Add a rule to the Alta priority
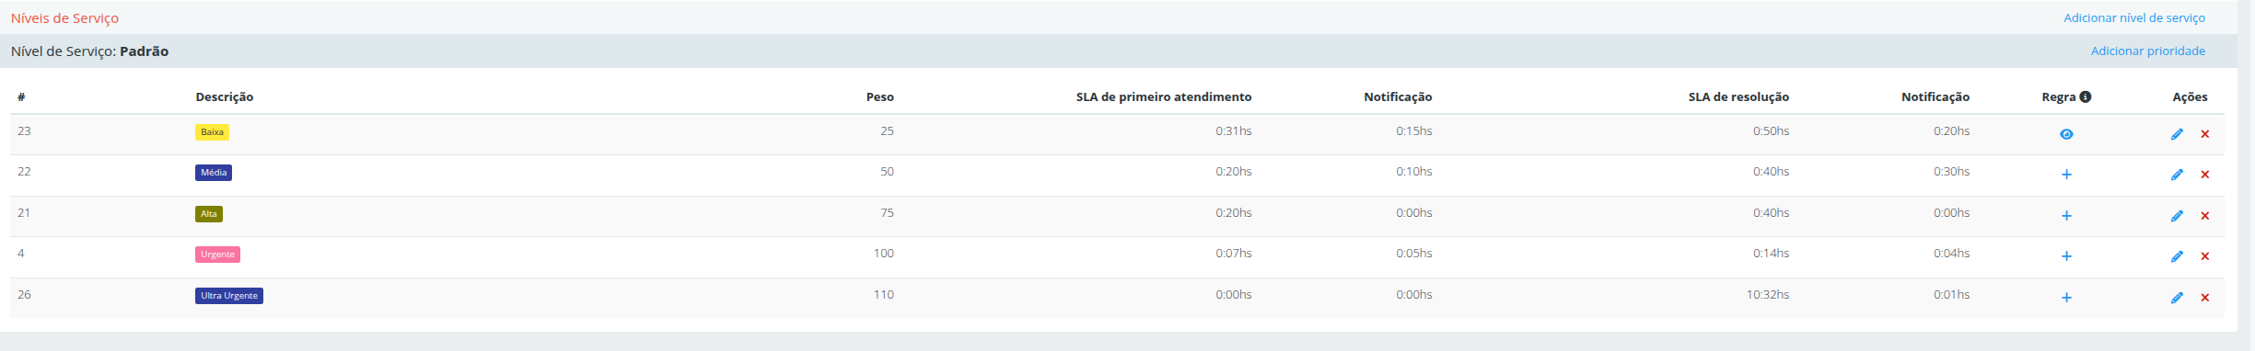The width and height of the screenshot is (2255, 351). [x=2066, y=216]
